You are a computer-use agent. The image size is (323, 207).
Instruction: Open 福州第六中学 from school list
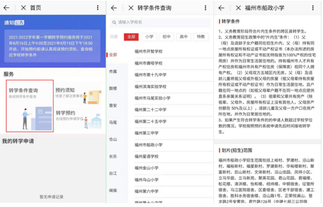click(x=174, y=191)
